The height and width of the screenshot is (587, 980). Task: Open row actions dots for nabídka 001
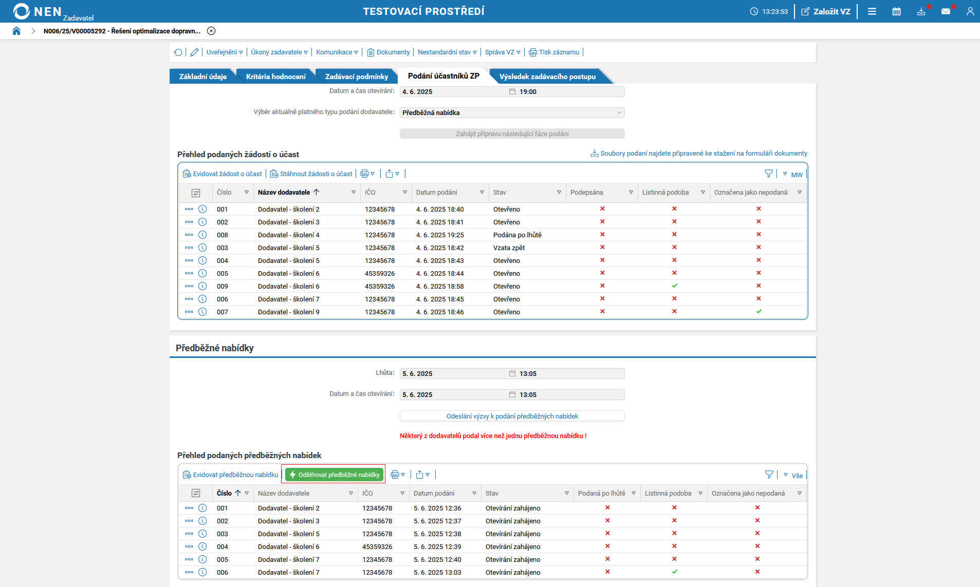[189, 508]
